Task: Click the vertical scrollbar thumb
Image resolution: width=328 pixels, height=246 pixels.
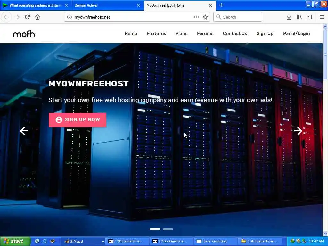Action: (325, 54)
